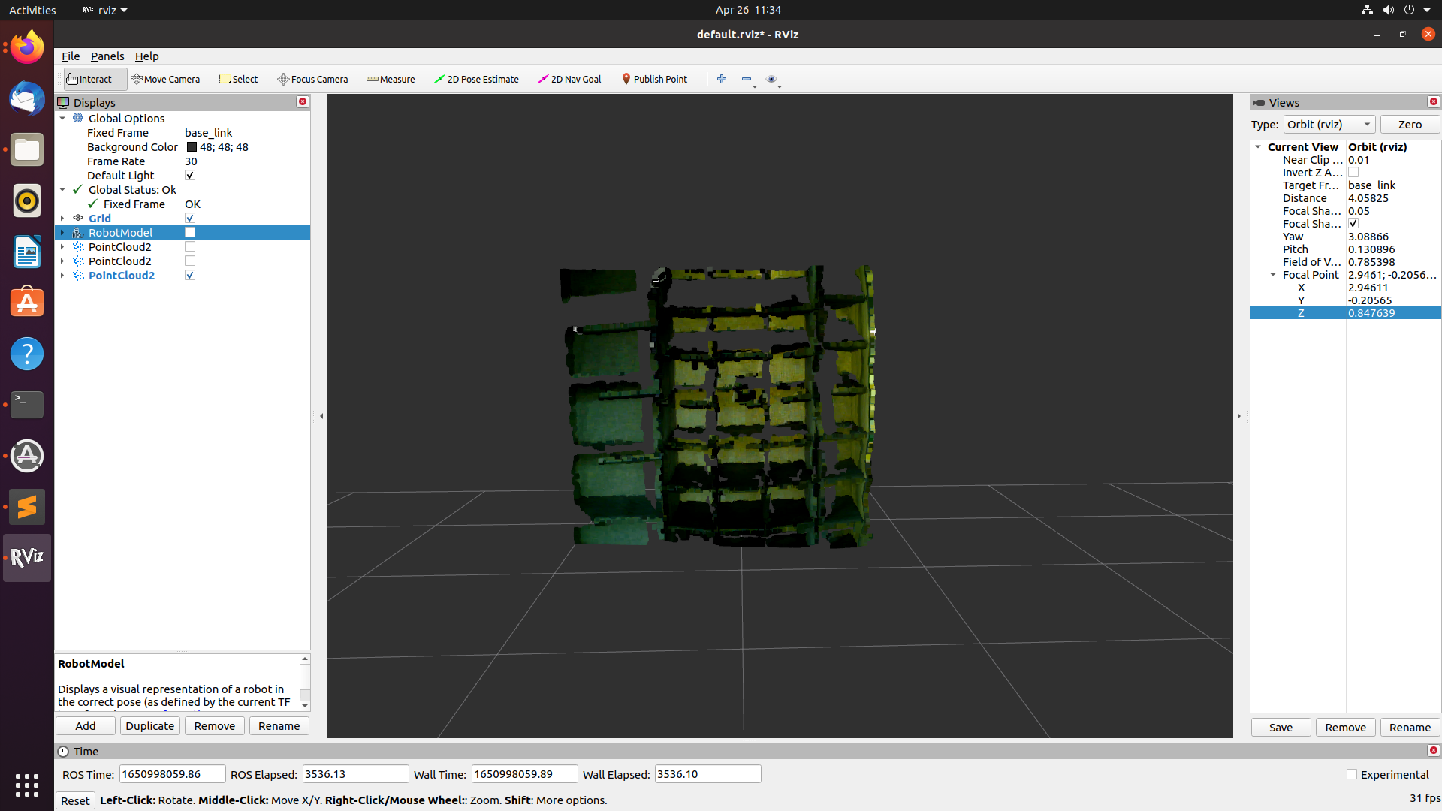Expand the bold PointCloud2 node
The height and width of the screenshot is (811, 1442).
pos(63,275)
